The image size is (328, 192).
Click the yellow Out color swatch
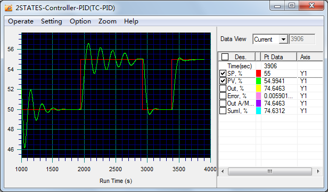259,88
